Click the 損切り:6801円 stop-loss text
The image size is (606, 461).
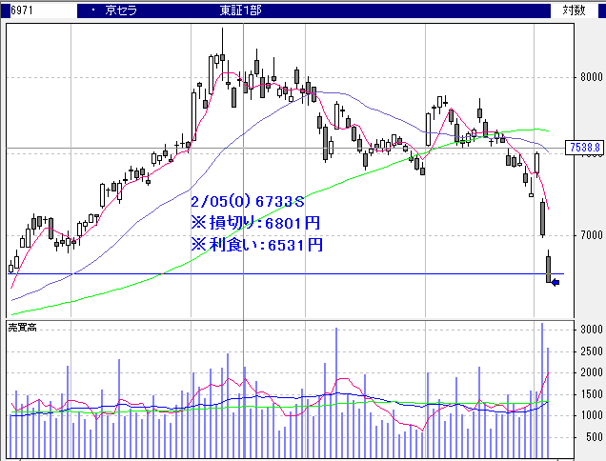click(x=255, y=224)
